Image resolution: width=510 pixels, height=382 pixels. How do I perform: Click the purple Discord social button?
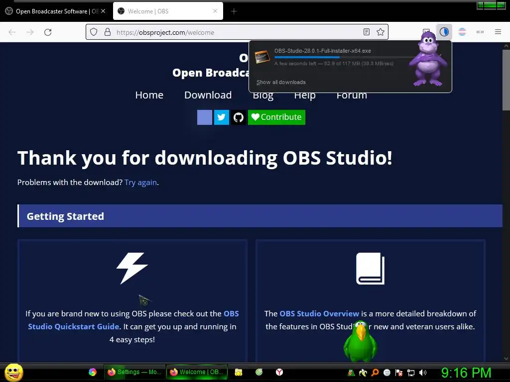tap(205, 117)
